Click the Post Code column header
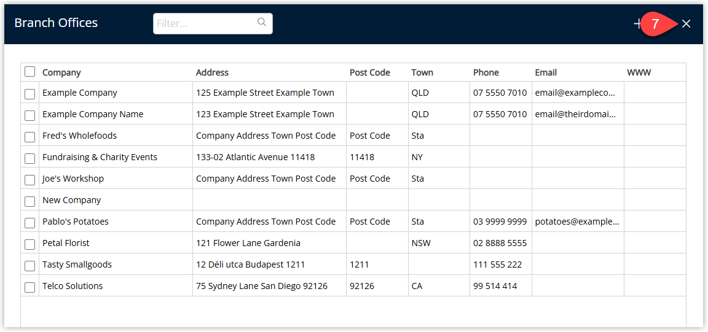The image size is (708, 332). tap(370, 72)
